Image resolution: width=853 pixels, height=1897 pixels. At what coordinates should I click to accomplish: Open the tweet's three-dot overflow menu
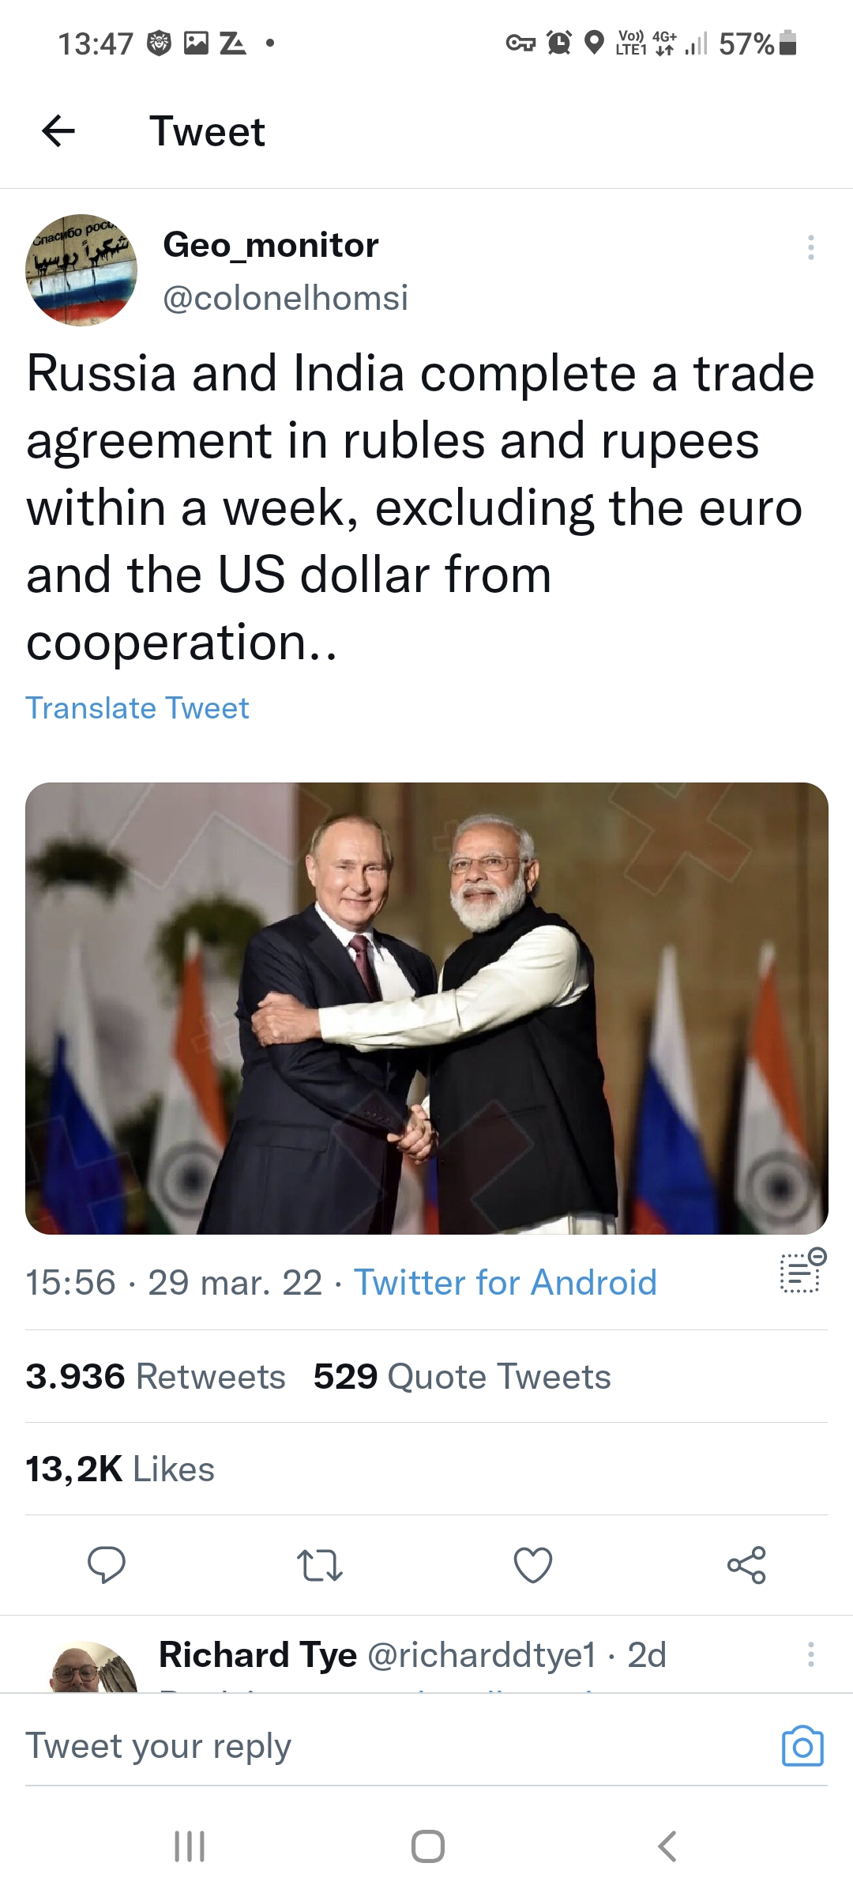810,247
